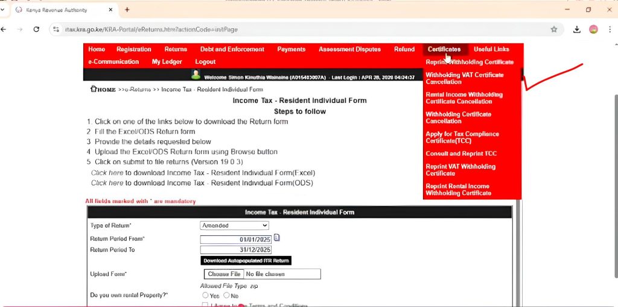Open Chrome three-dot menu

tap(610, 29)
